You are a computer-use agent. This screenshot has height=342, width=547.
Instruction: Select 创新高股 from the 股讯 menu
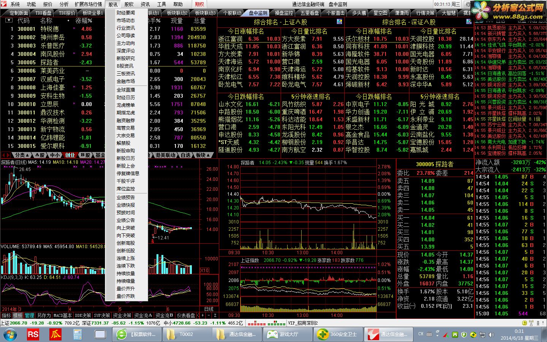[x=126, y=243]
